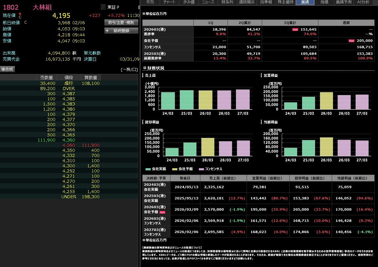378x267 pixels.
Task: Click the red up-triangle next to 現在値
Action: [20, 14]
